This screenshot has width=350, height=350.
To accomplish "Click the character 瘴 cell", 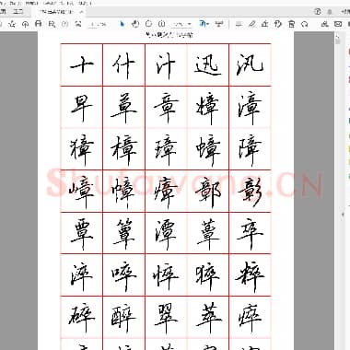I will 166,191.
